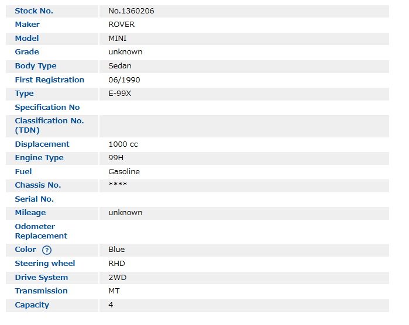Click the MINI model value
409x325 pixels.
[118, 39]
